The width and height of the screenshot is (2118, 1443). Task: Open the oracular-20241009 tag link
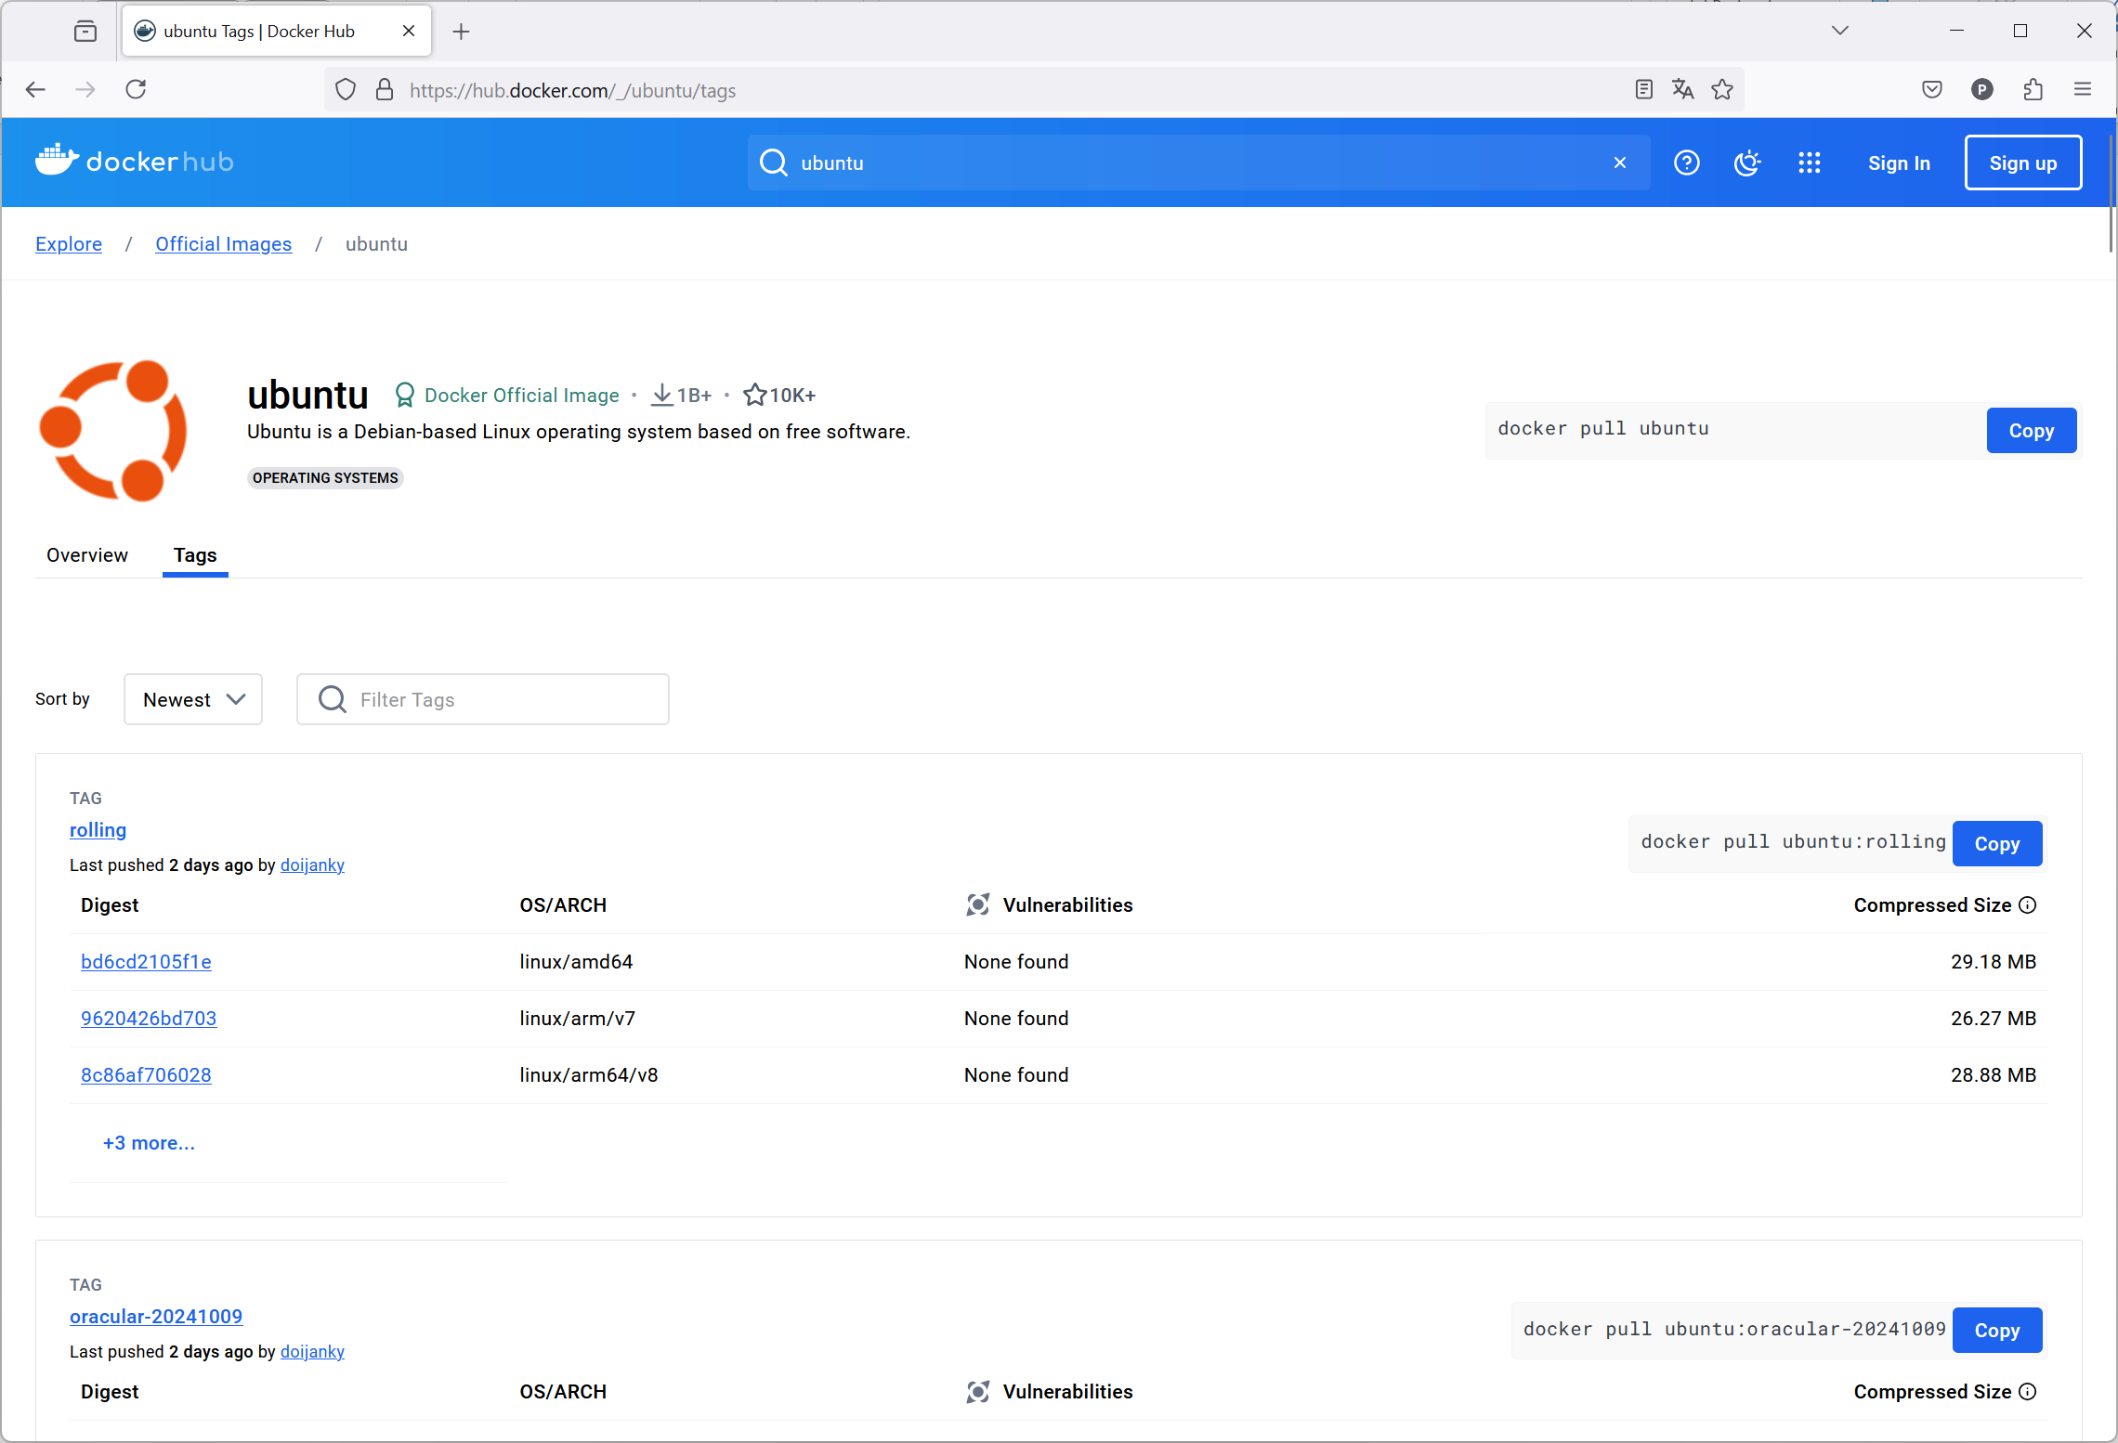click(156, 1317)
